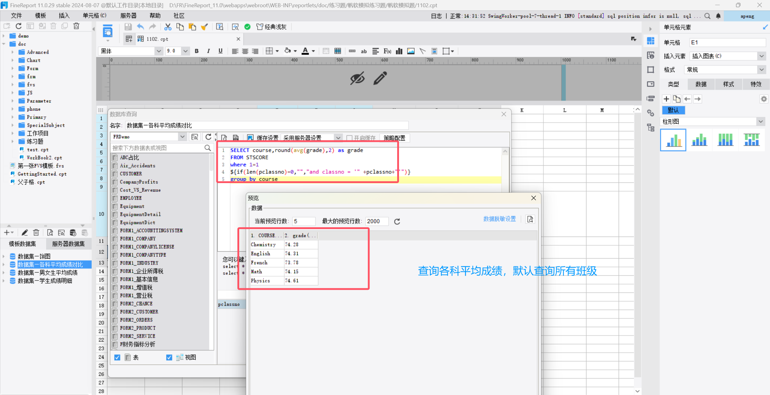Click the Bold formatting button
The width and height of the screenshot is (770, 395).
pyautogui.click(x=196, y=51)
